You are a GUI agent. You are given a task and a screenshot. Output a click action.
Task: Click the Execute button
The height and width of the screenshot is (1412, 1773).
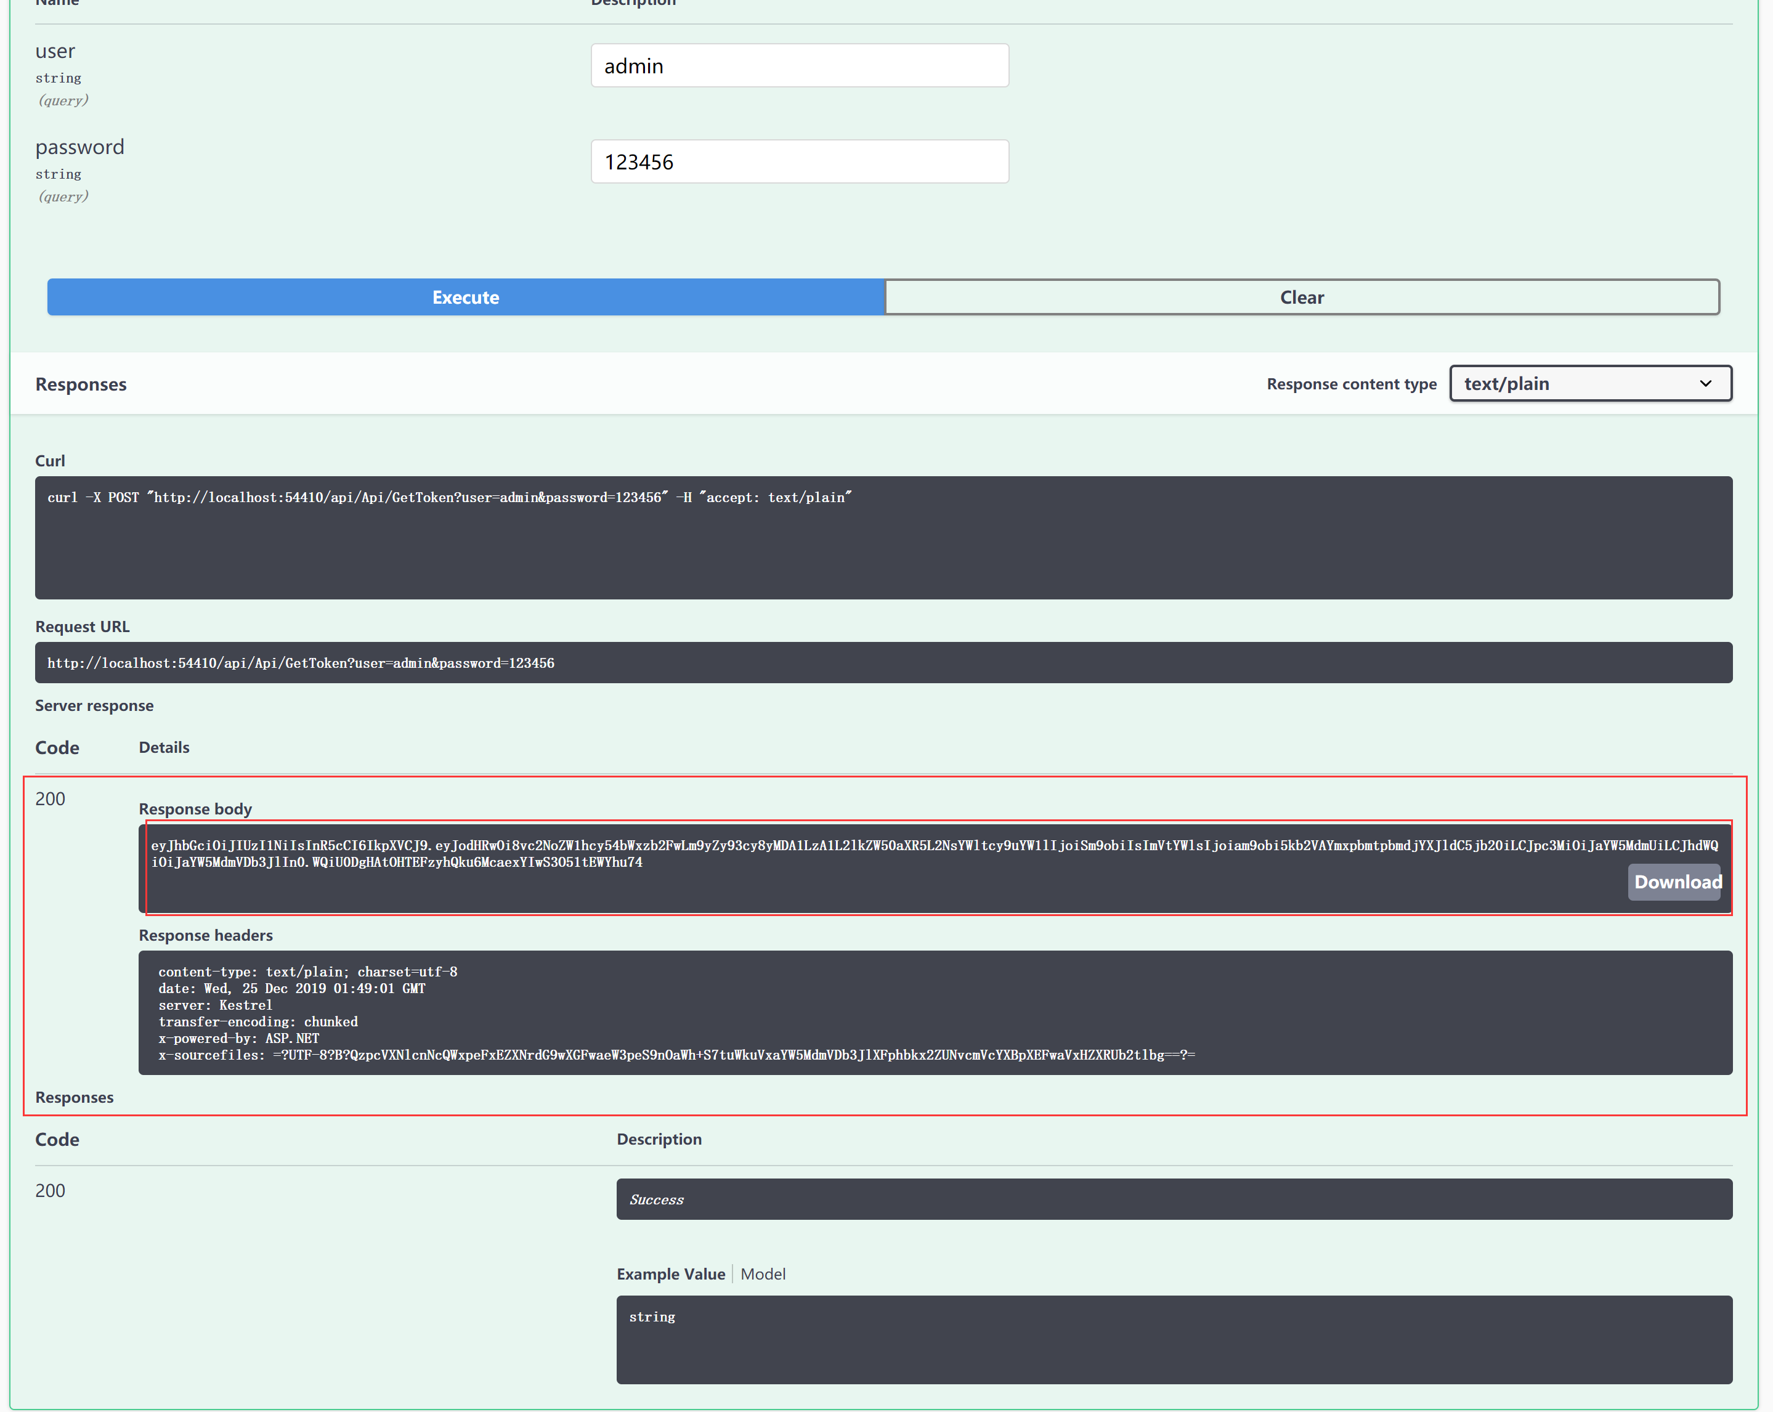(466, 297)
